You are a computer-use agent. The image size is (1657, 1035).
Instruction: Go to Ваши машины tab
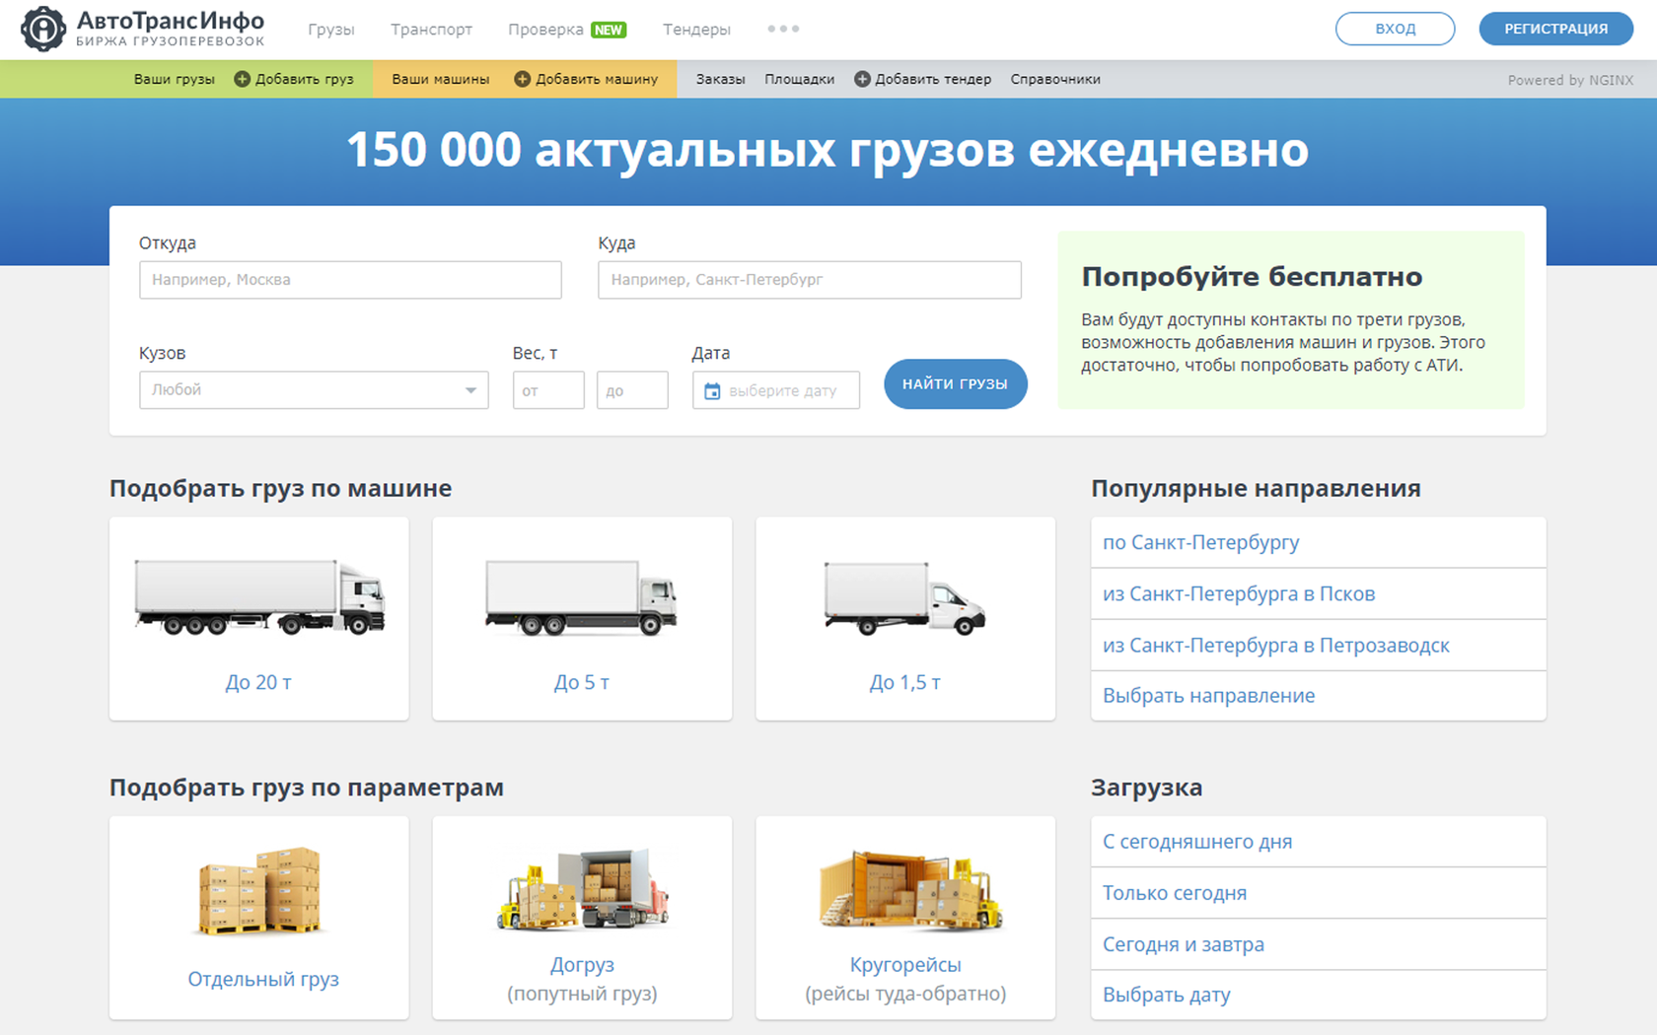(x=441, y=79)
